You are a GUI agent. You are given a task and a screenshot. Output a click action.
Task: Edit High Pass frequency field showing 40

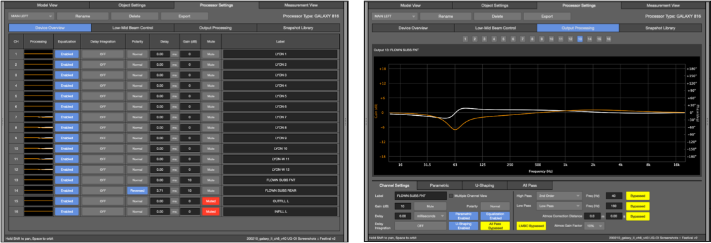click(614, 196)
